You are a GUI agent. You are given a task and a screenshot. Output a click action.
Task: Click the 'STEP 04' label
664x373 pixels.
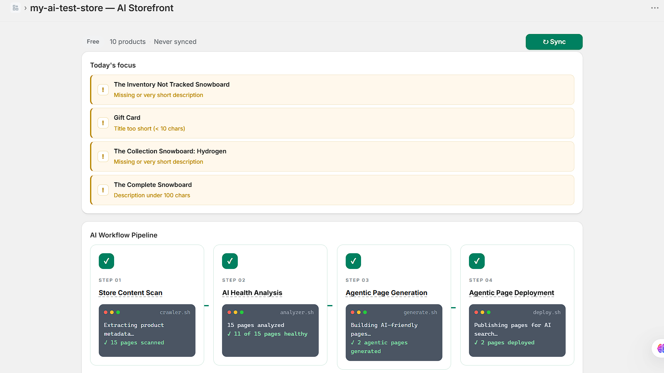coord(481,281)
